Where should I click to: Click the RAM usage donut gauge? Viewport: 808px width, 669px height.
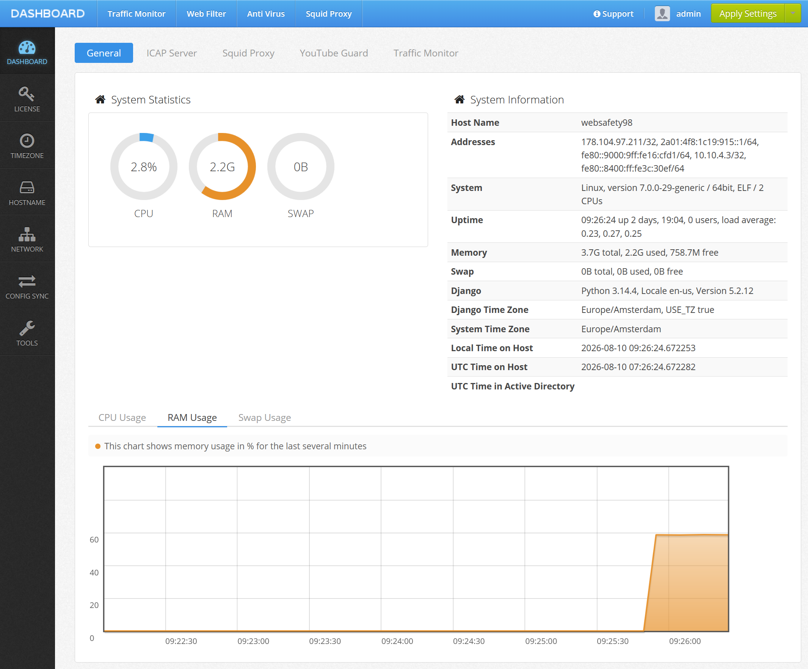tap(222, 166)
